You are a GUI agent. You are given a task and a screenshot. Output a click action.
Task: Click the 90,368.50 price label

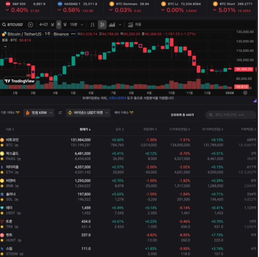244,69
